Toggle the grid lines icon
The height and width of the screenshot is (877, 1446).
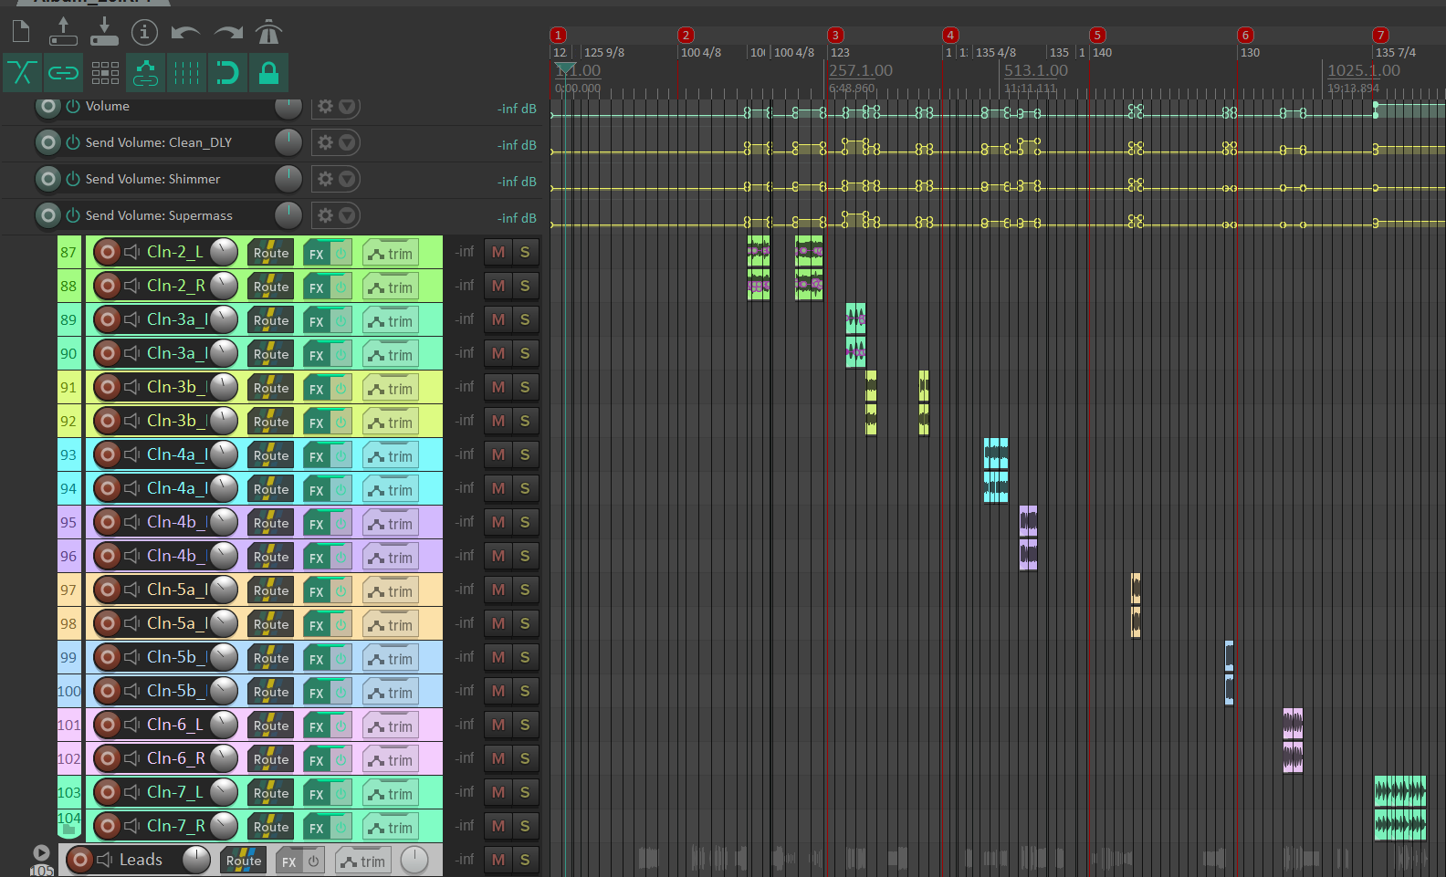point(187,73)
